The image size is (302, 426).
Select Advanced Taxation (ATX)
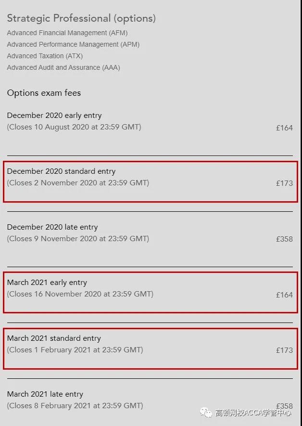(x=45, y=56)
